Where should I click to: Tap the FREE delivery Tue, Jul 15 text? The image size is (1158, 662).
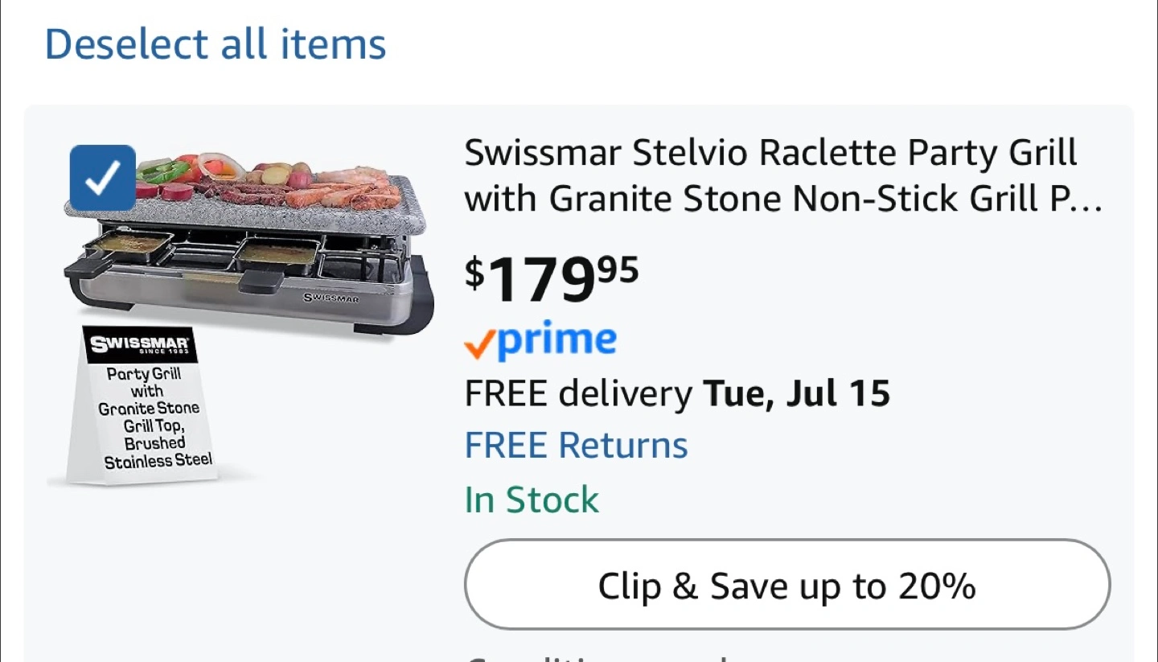677,393
